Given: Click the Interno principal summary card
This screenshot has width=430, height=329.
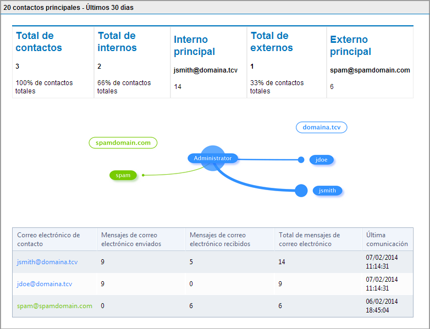Looking at the screenshot, I should click(x=208, y=62).
